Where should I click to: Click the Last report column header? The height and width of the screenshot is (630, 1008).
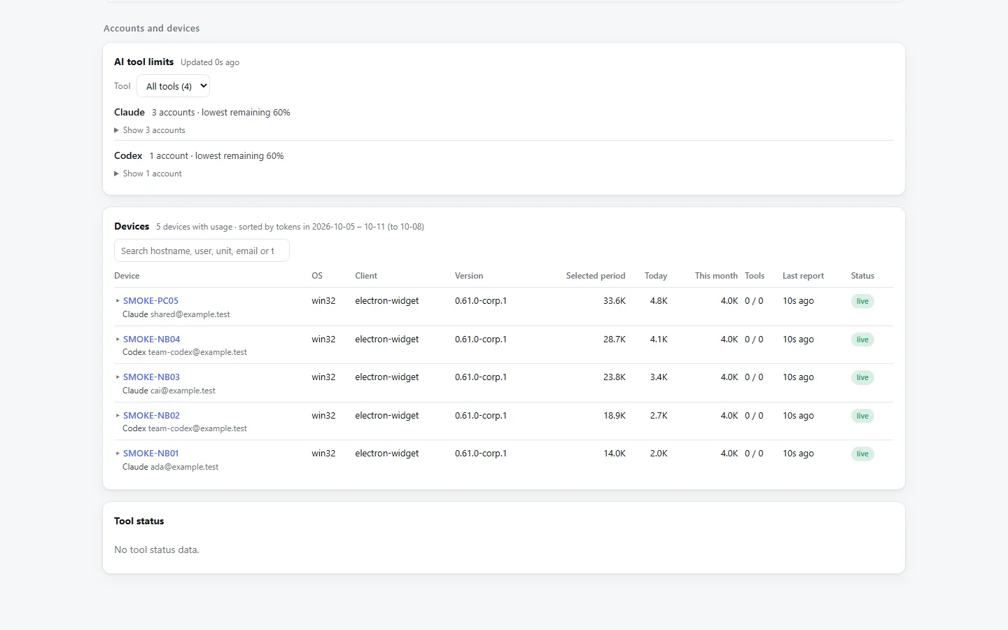803,276
